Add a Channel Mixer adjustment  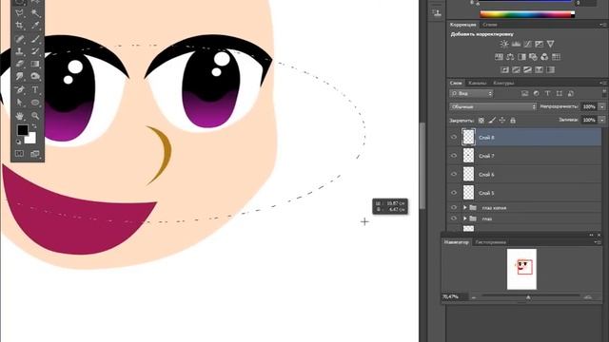544,57
